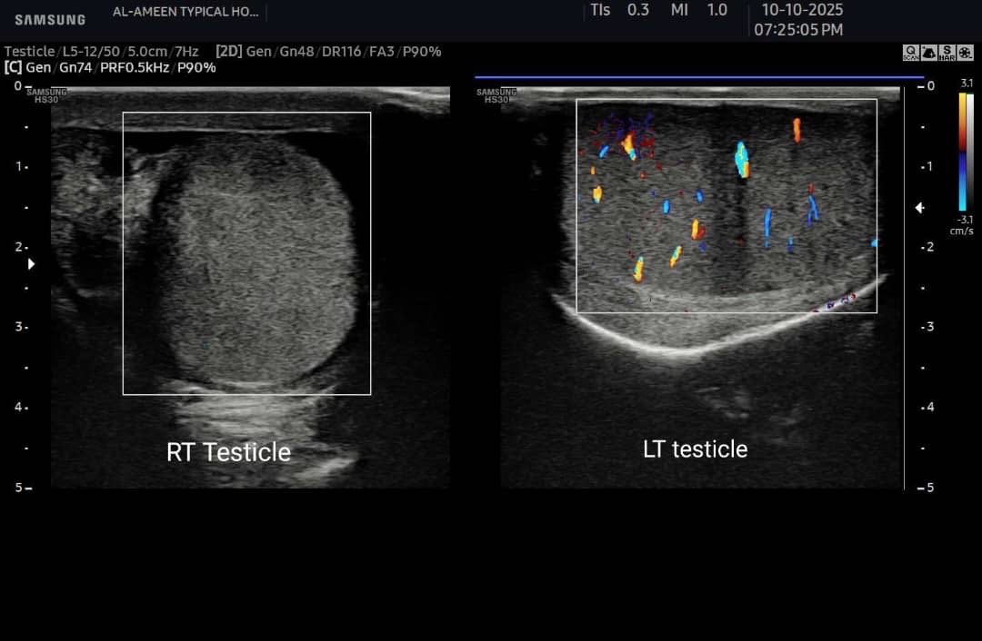The width and height of the screenshot is (982, 641).
Task: Click the blue active-image indicator line
Action: 699,77
